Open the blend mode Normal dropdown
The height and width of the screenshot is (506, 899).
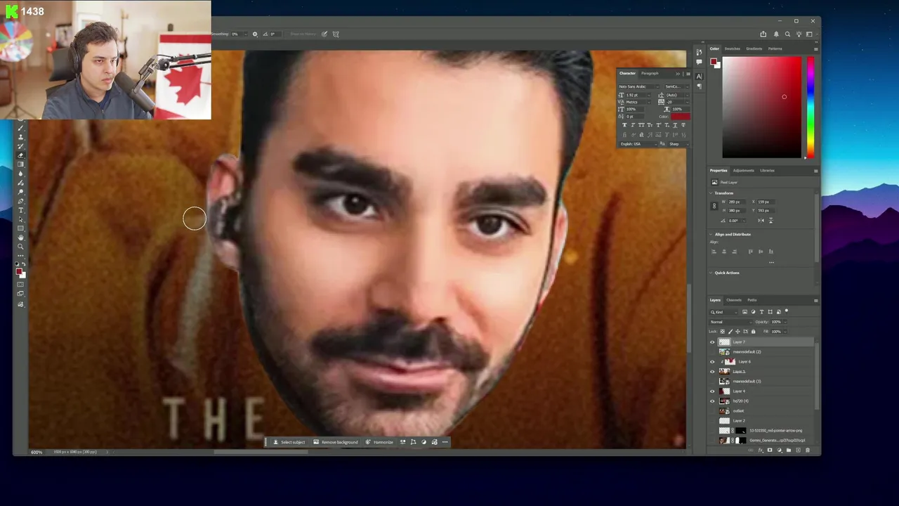[x=730, y=322]
